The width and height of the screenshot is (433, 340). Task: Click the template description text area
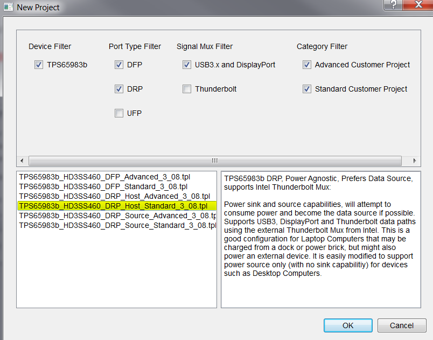(321, 239)
